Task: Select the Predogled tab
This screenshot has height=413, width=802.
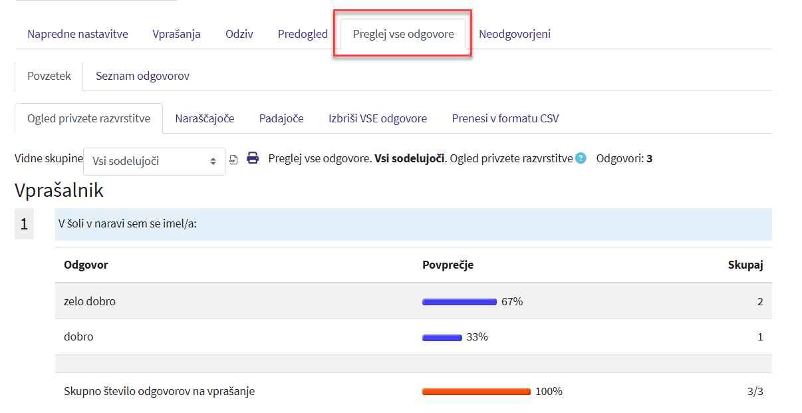Action: click(x=303, y=34)
